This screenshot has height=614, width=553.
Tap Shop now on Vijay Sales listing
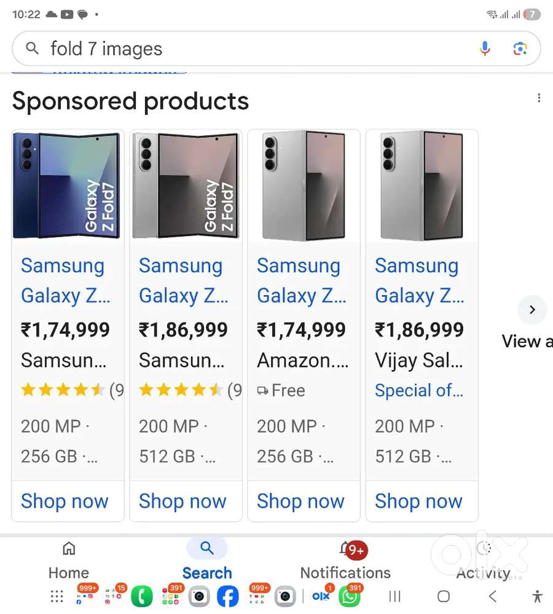(418, 501)
